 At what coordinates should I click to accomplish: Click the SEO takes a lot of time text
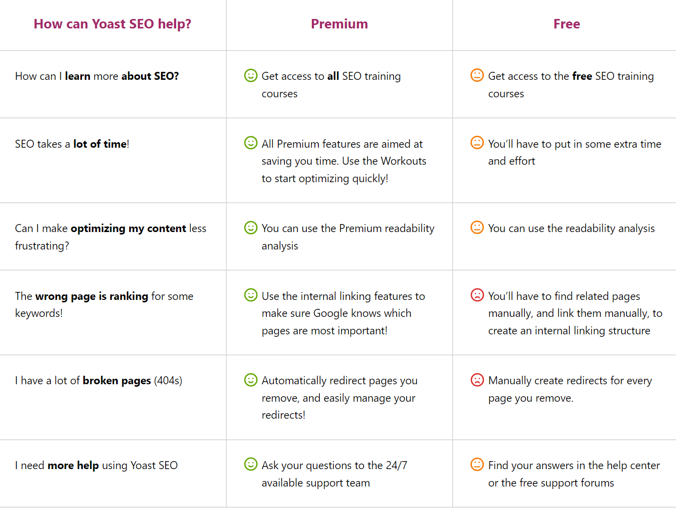(x=72, y=144)
